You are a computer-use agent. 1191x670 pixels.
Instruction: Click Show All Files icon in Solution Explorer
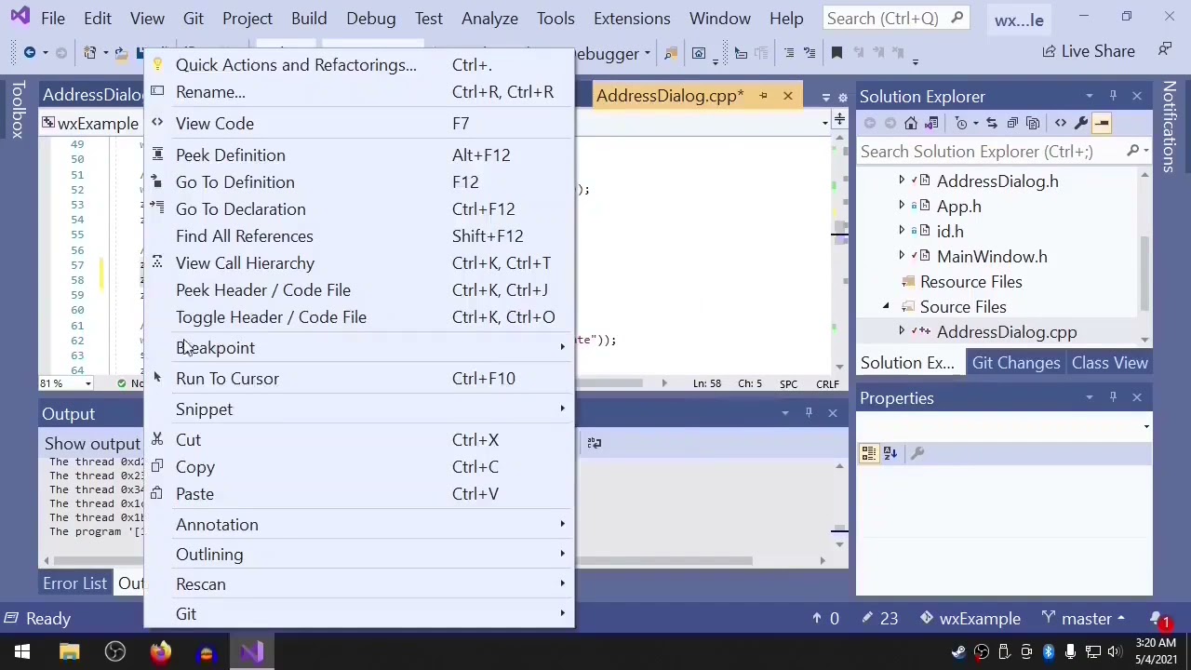pos(1033,123)
